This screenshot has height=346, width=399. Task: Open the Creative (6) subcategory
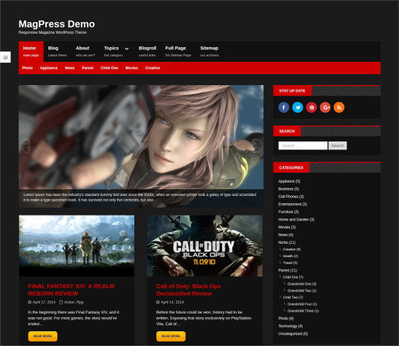tap(292, 250)
